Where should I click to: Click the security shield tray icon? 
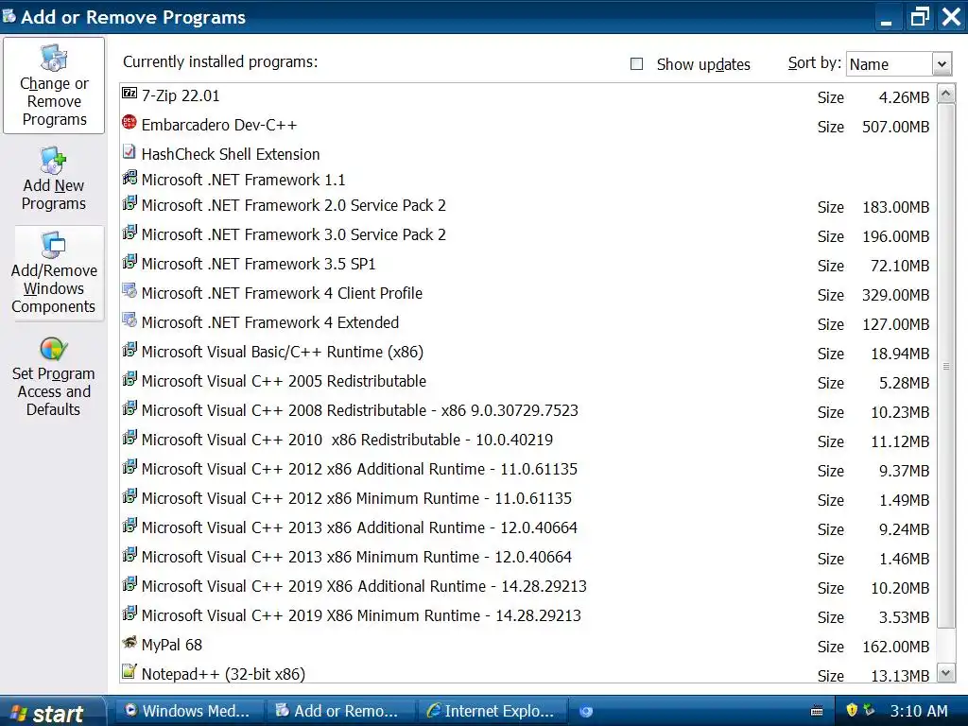click(x=852, y=711)
